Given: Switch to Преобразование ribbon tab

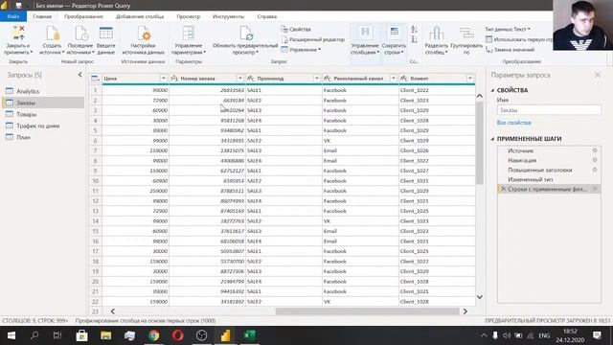Looking at the screenshot, I should pos(83,16).
